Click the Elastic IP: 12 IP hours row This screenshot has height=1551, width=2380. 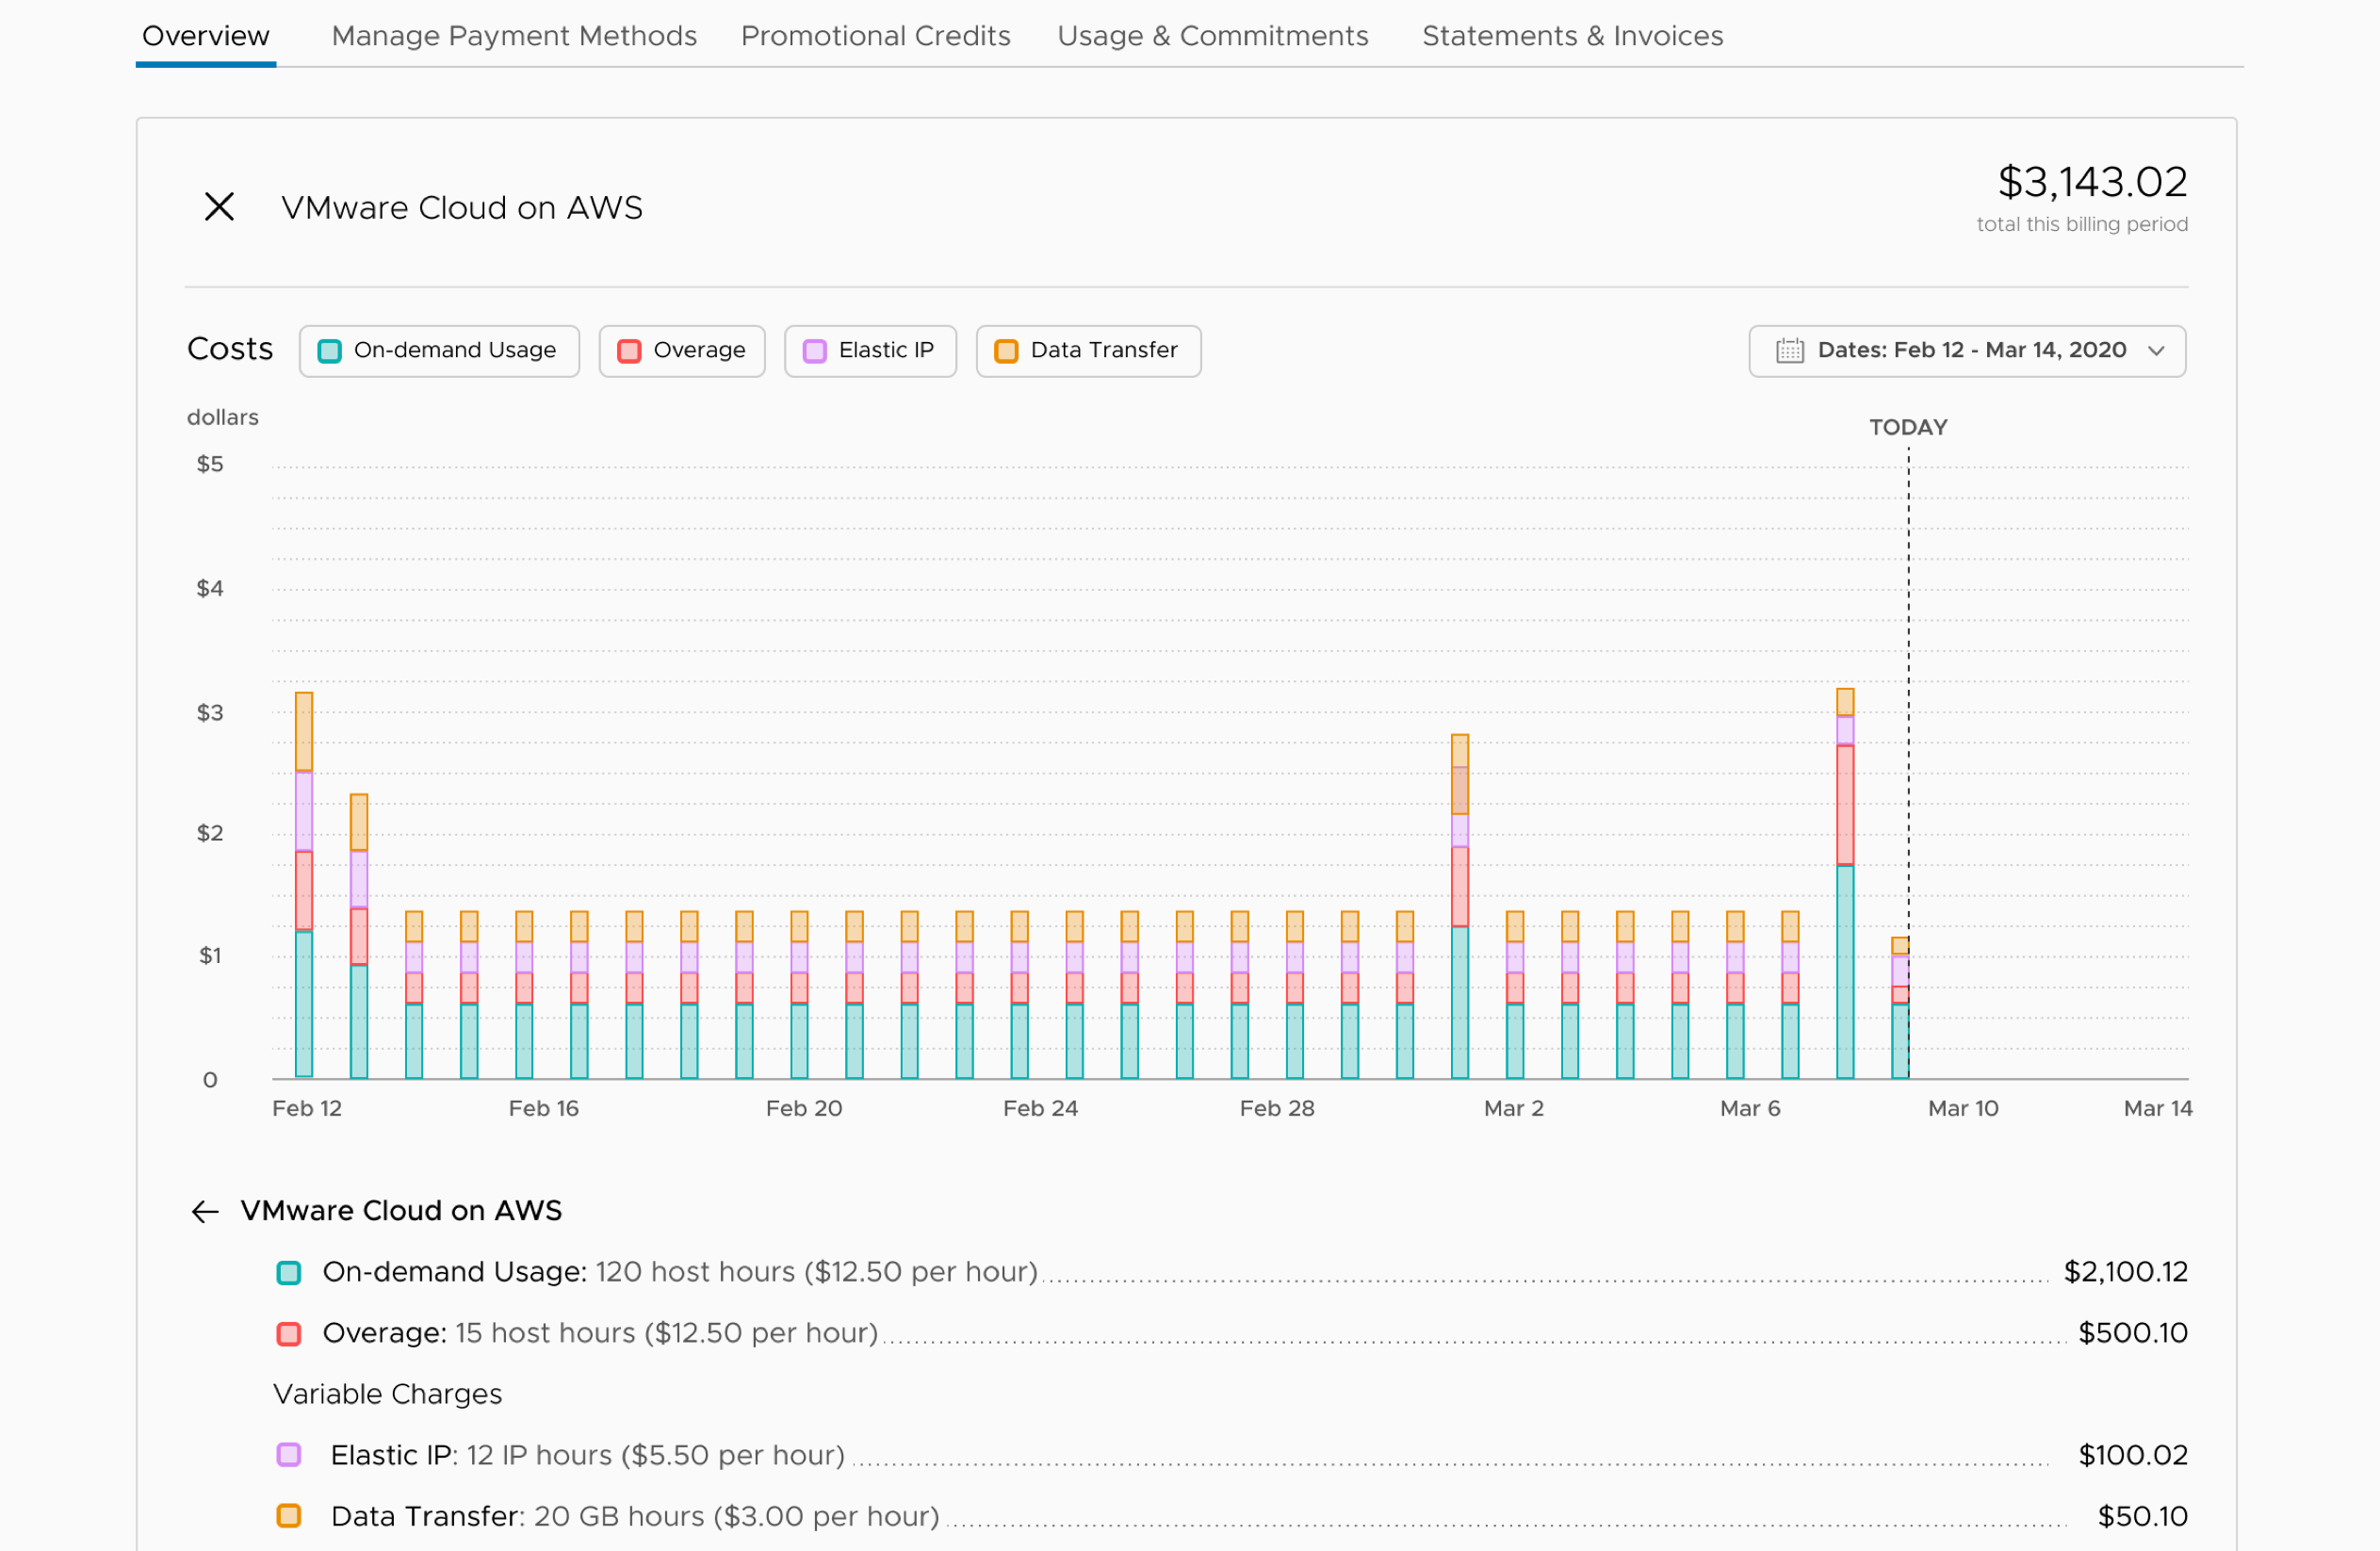click(x=1232, y=1455)
